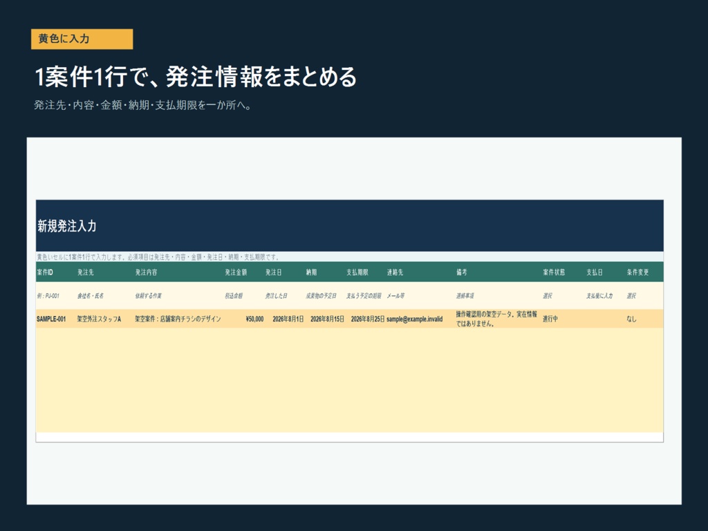Select the 支払期限 column header

click(x=357, y=272)
